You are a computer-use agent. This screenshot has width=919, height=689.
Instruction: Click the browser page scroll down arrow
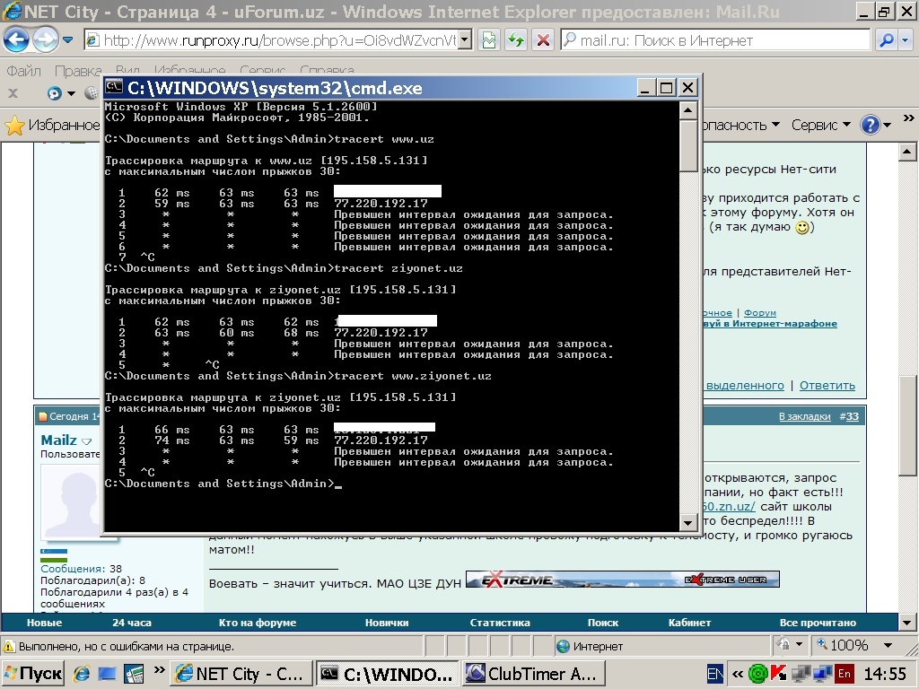tap(907, 623)
